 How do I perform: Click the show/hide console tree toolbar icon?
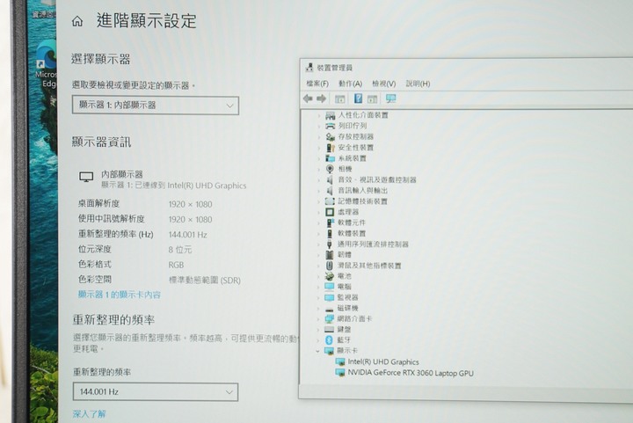pos(340,98)
